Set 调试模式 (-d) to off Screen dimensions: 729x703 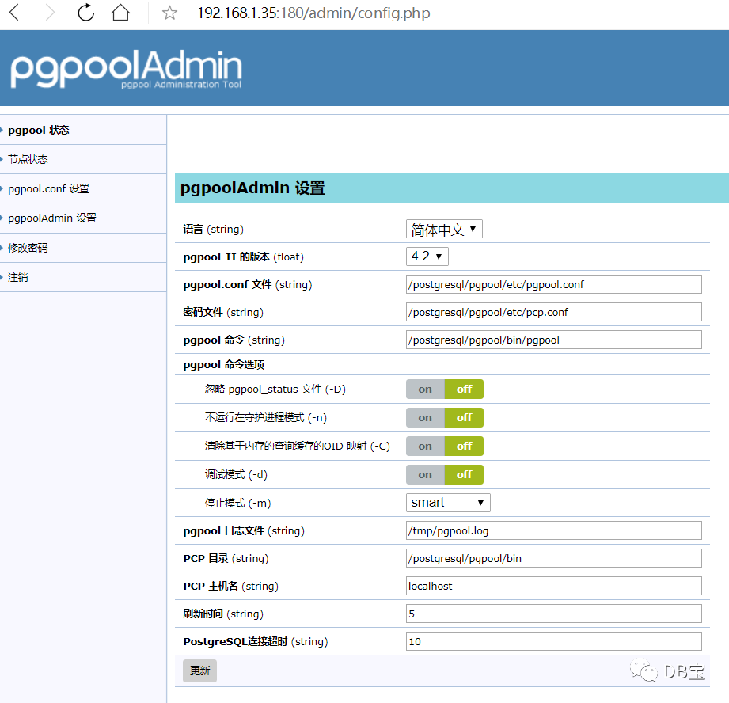pyautogui.click(x=464, y=475)
